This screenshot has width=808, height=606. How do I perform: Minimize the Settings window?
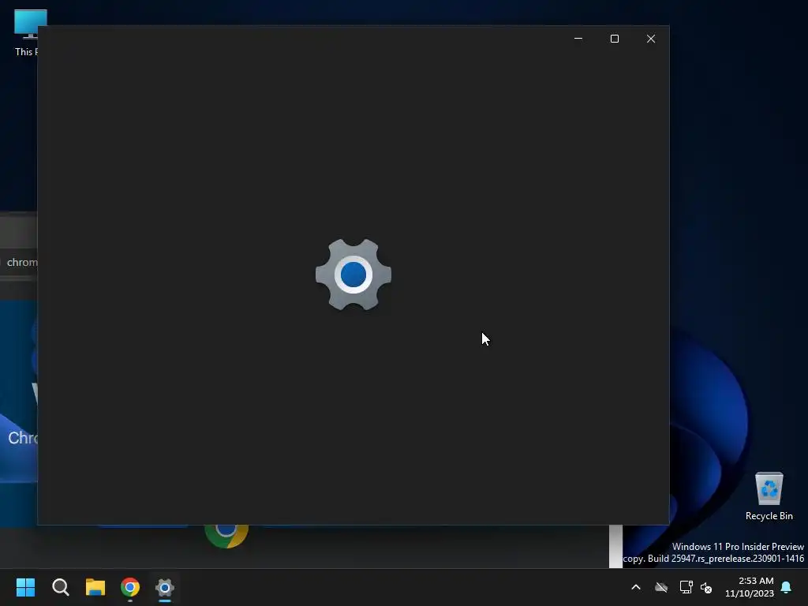coord(578,39)
